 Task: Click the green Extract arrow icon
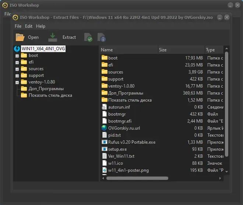tap(53, 37)
